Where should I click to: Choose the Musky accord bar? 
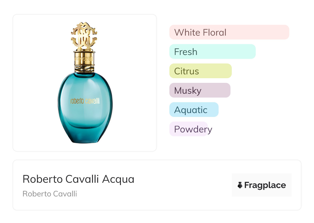click(200, 90)
